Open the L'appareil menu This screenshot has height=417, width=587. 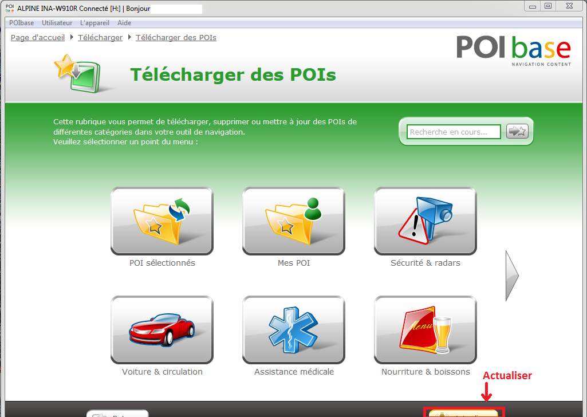(x=94, y=23)
